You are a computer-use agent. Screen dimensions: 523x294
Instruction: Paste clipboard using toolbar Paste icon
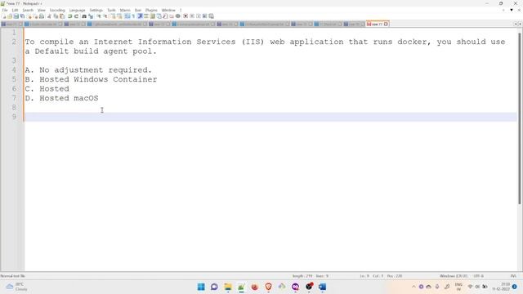point(62,16)
